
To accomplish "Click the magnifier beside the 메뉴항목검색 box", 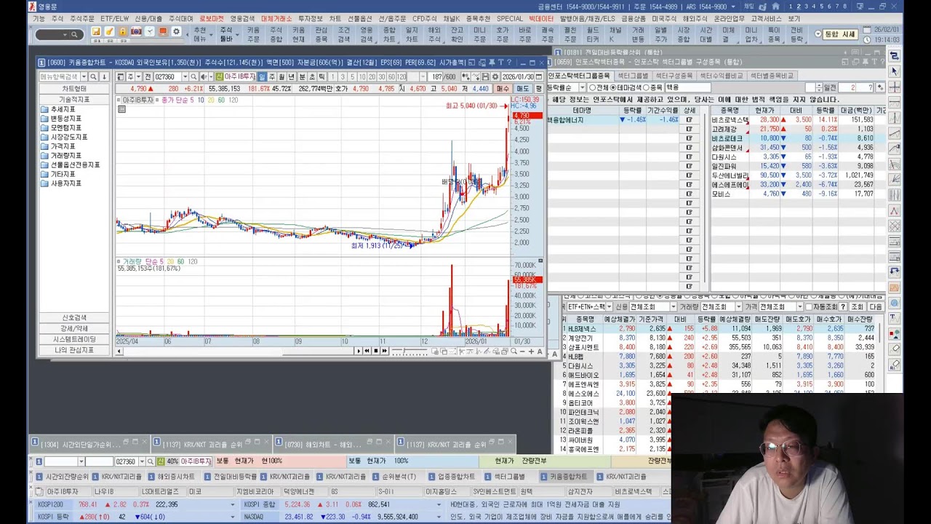I will [94, 76].
